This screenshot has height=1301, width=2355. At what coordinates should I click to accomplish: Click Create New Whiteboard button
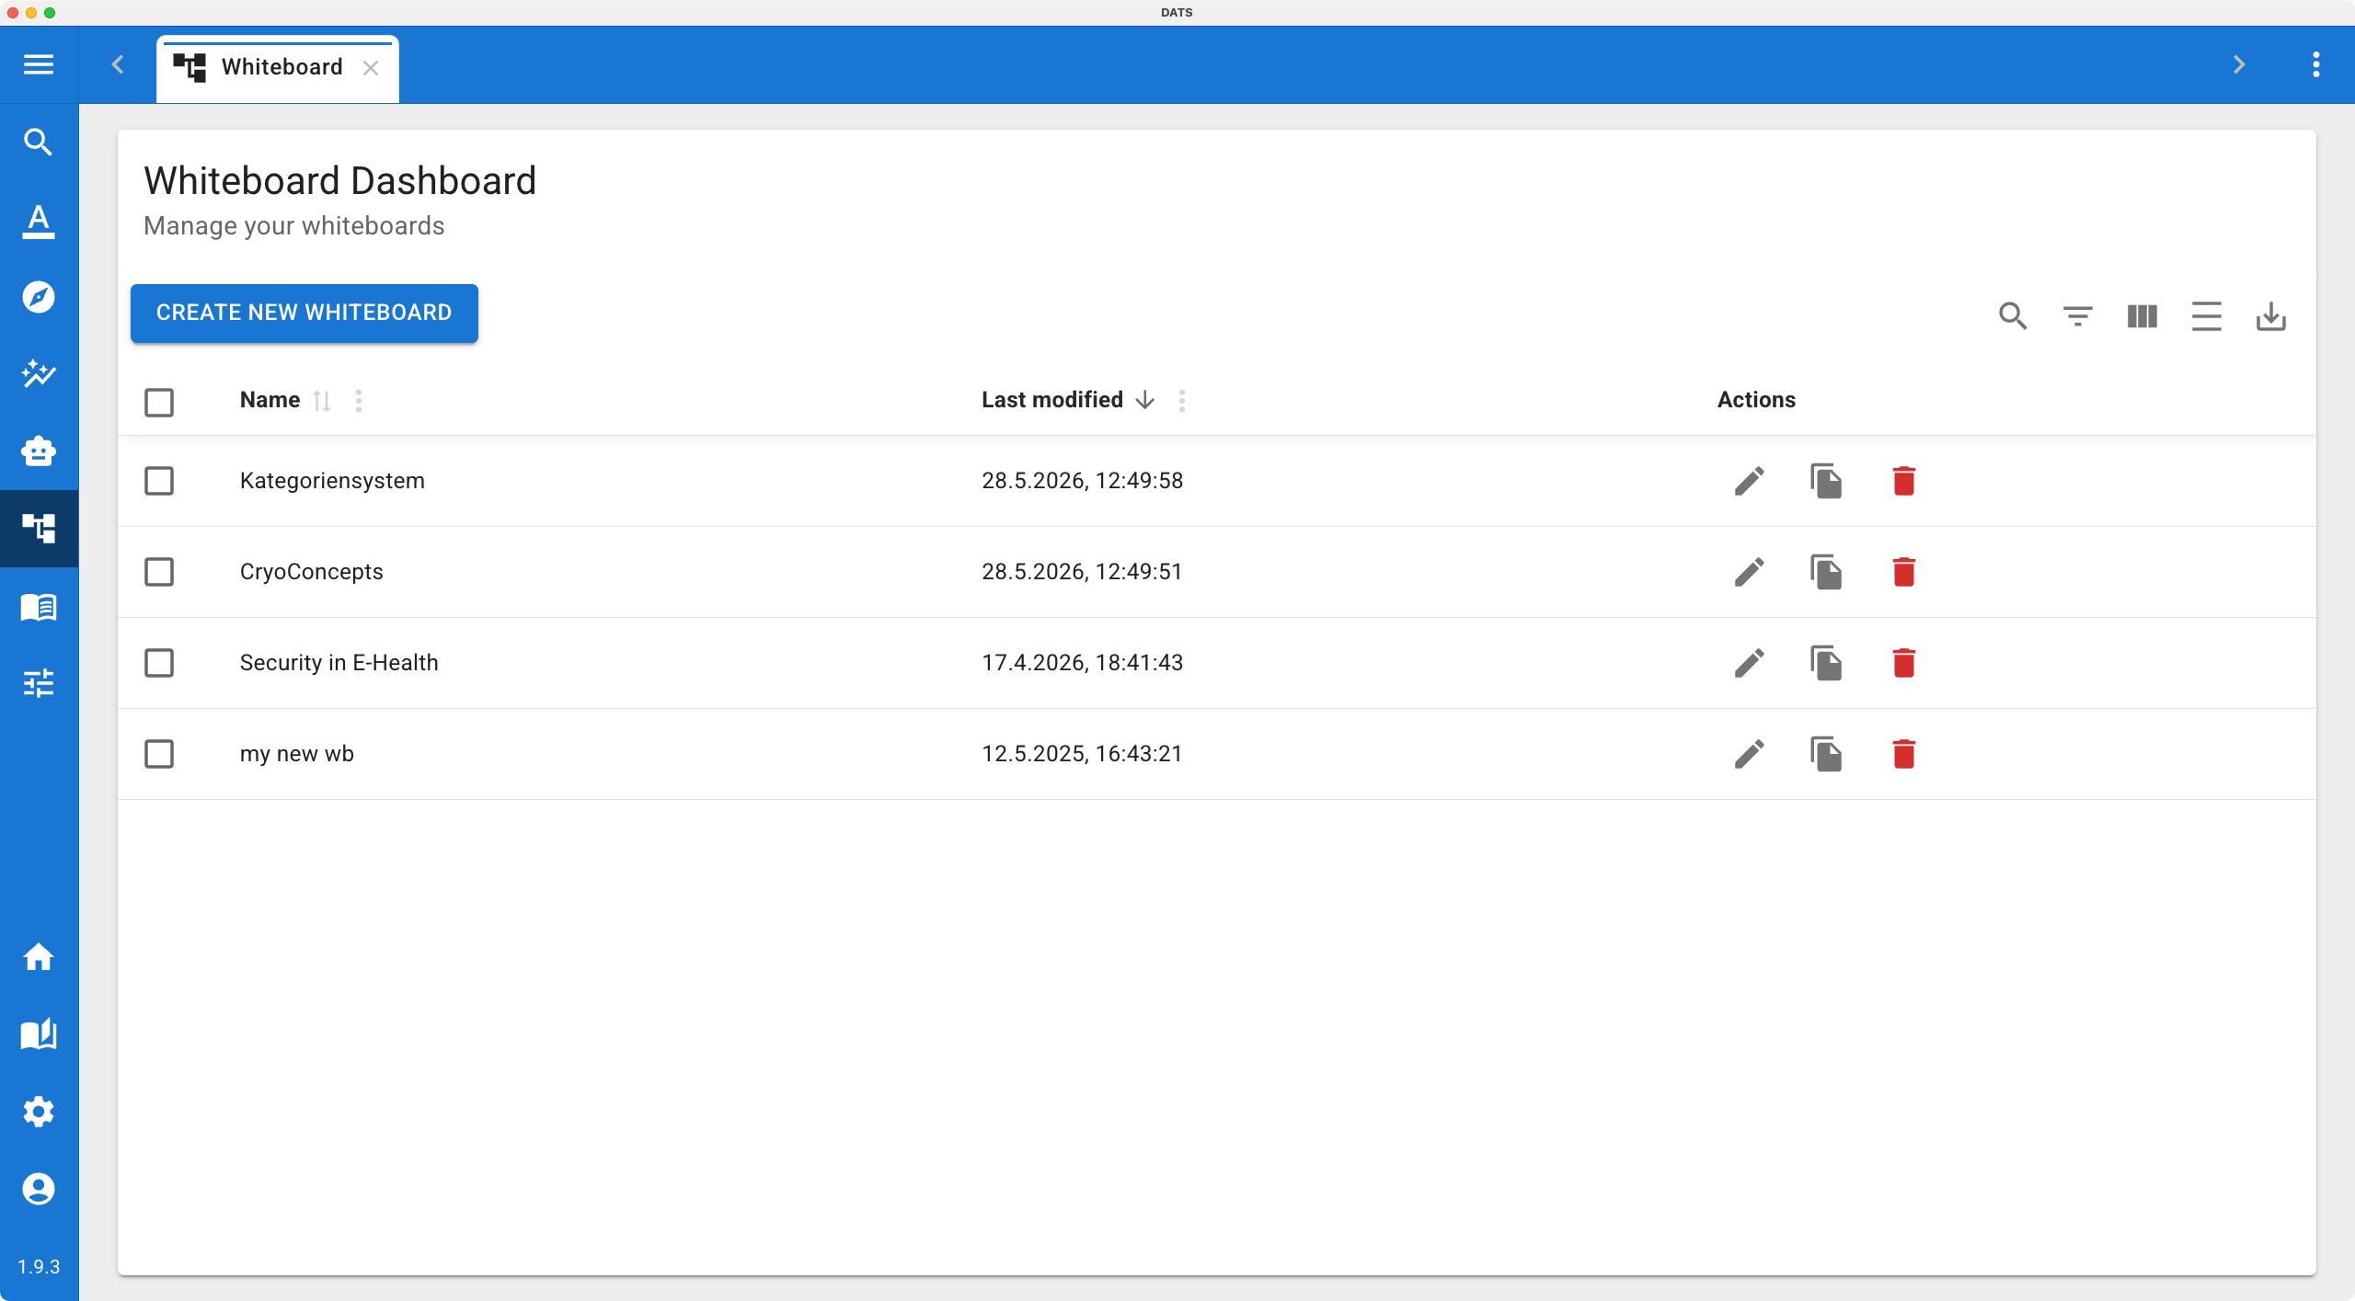point(304,313)
